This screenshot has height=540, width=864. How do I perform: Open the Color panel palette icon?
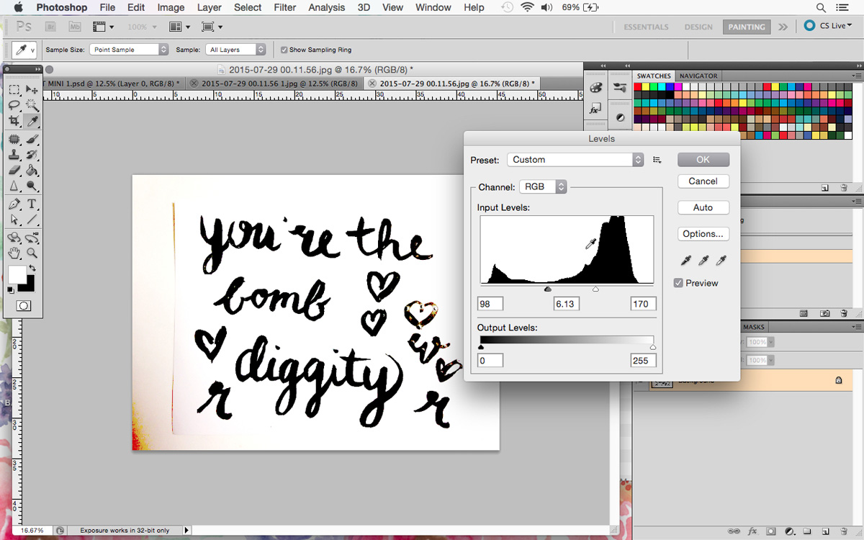[x=596, y=88]
